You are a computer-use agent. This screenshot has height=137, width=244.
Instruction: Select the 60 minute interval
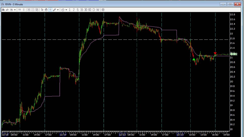pyautogui.click(x=90, y=10)
